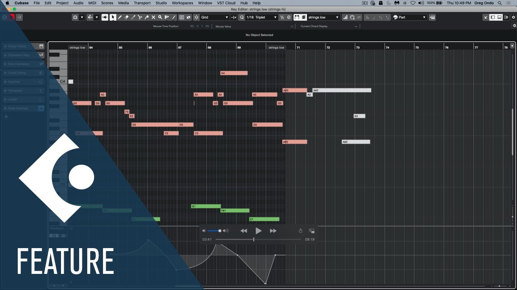Viewport: 517px width, 290px height.
Task: Open the 1/16 Triplet quantize preset dropdown
Action: coord(262,17)
